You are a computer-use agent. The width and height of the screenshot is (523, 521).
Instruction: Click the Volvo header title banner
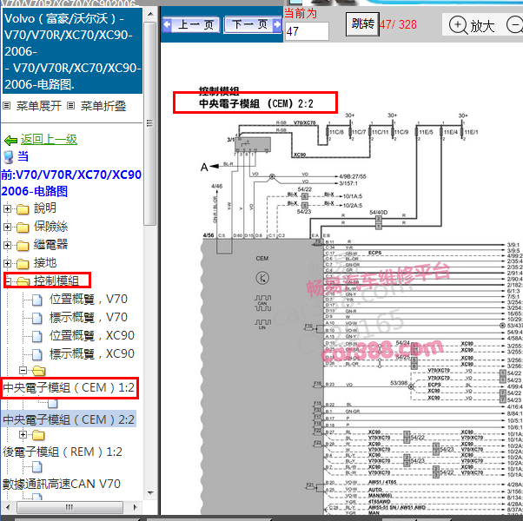click(72, 51)
